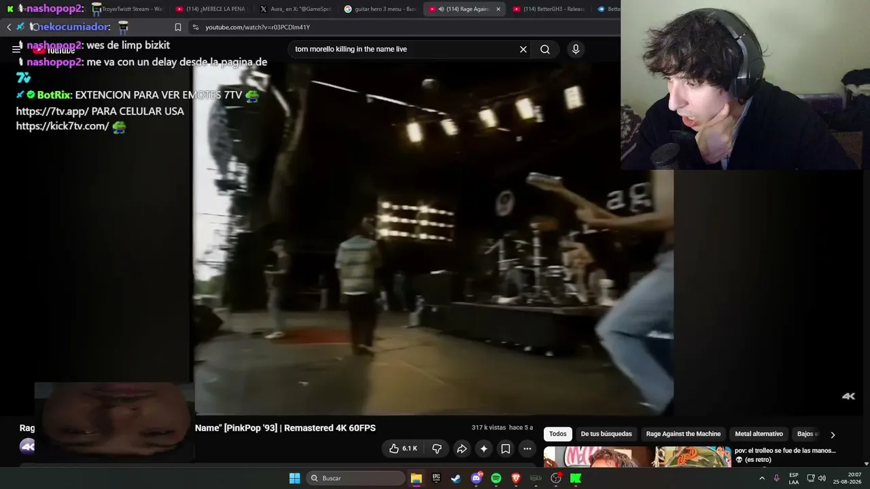
Task: Open Brave browser from the taskbar
Action: coord(516,478)
